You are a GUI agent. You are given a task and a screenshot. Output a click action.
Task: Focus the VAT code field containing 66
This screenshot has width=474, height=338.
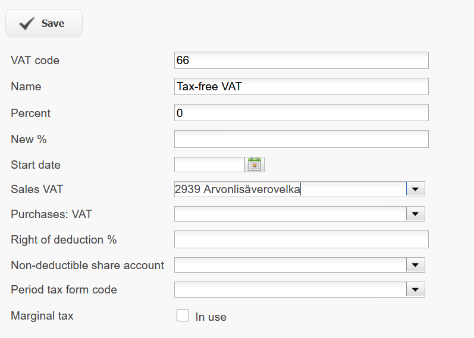[x=302, y=60]
